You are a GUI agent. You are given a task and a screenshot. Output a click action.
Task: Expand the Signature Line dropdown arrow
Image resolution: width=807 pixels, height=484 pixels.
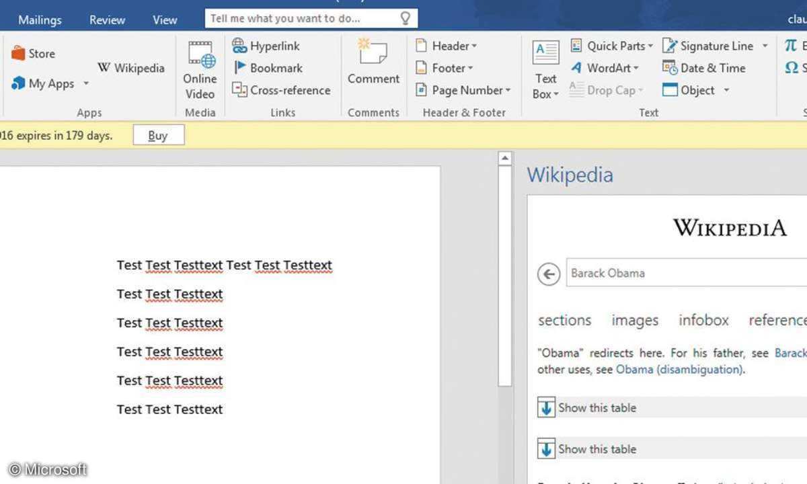click(x=765, y=46)
